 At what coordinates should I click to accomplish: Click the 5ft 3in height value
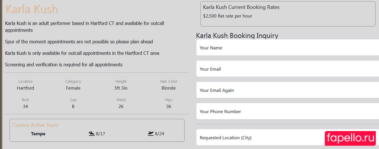121,88
